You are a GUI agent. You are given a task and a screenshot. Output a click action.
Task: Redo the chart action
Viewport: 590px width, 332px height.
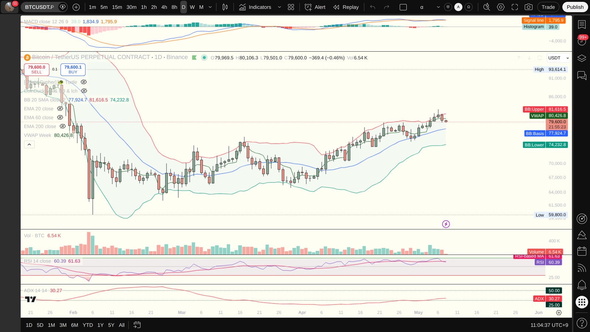click(386, 7)
